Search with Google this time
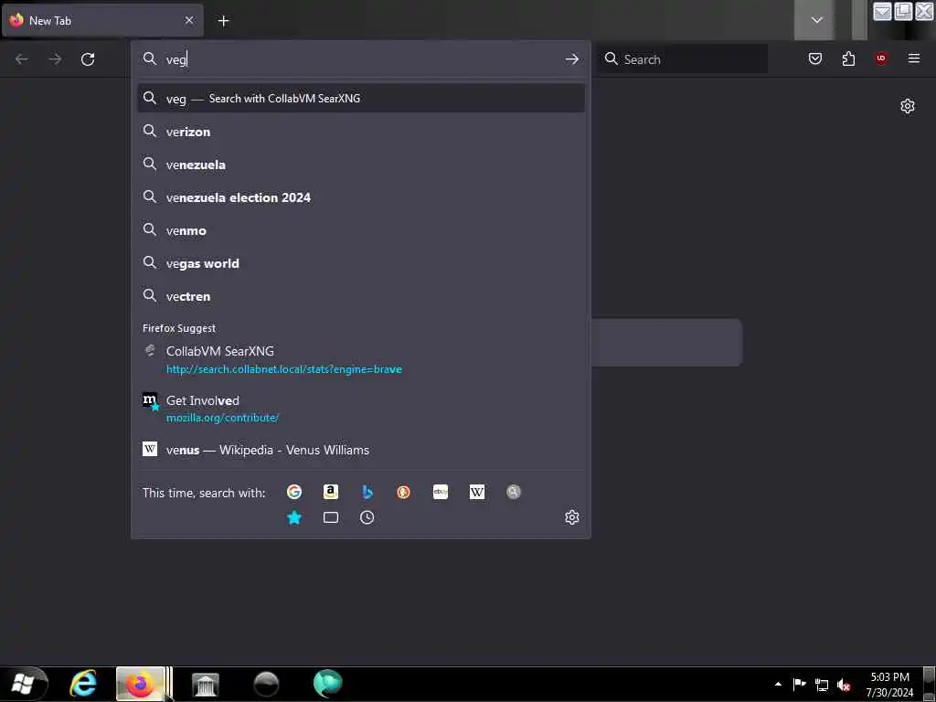The height and width of the screenshot is (702, 936). tap(293, 492)
